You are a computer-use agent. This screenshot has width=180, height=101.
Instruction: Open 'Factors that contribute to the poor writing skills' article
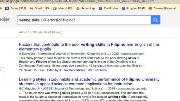click(89, 47)
